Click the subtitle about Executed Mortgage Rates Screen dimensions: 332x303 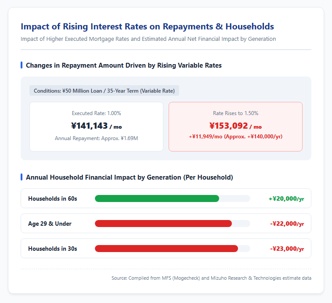point(148,39)
